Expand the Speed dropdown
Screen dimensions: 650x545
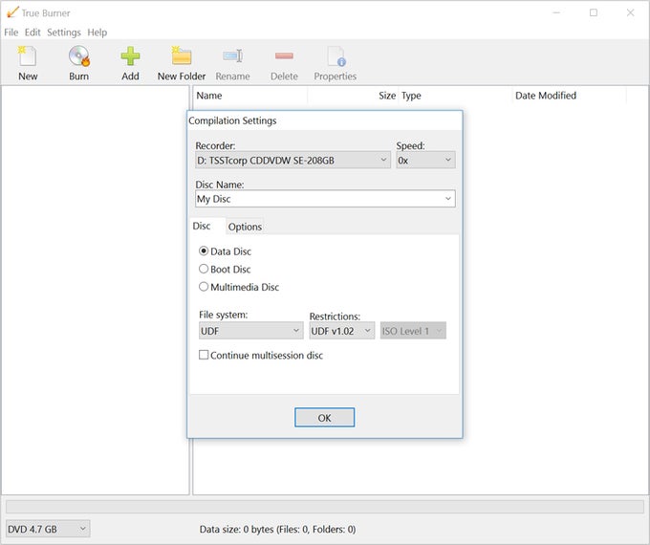coord(425,160)
